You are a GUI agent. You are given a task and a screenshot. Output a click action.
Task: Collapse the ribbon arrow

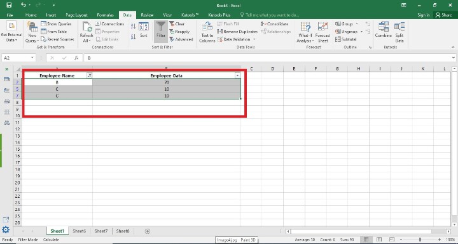click(453, 47)
